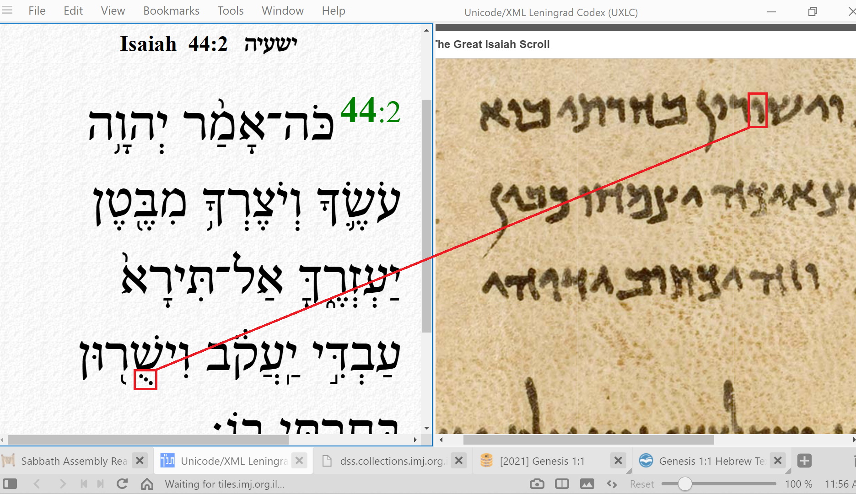Click the new tab plus icon
The width and height of the screenshot is (856, 494).
click(x=804, y=461)
